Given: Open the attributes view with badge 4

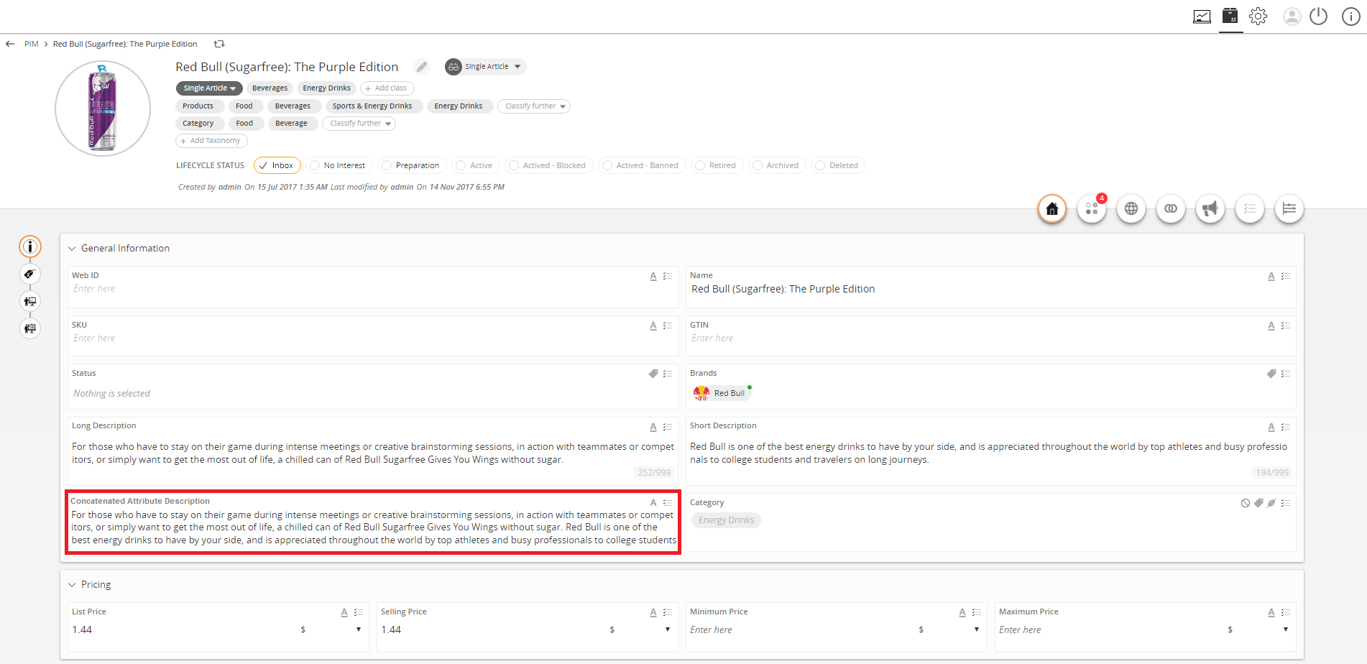Looking at the screenshot, I should click(1092, 209).
